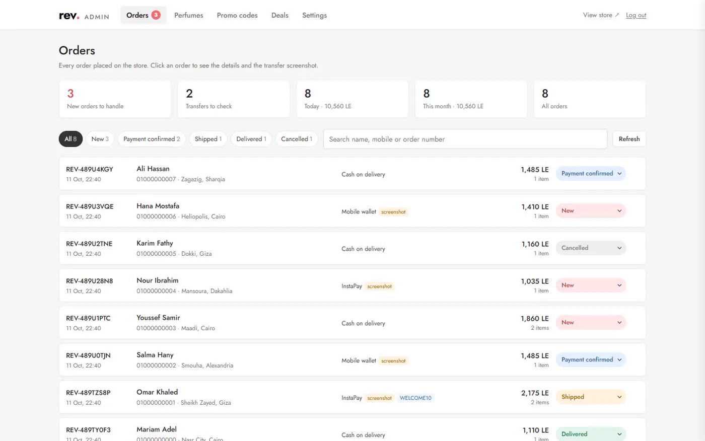Click the New orders to handle card
The image size is (705, 441).
click(115, 99)
